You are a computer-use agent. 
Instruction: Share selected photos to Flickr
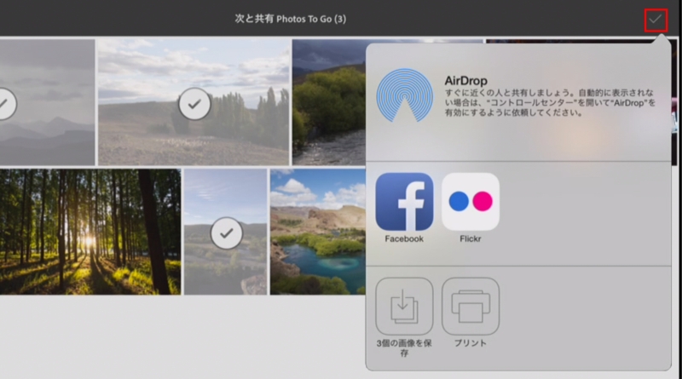[471, 202]
